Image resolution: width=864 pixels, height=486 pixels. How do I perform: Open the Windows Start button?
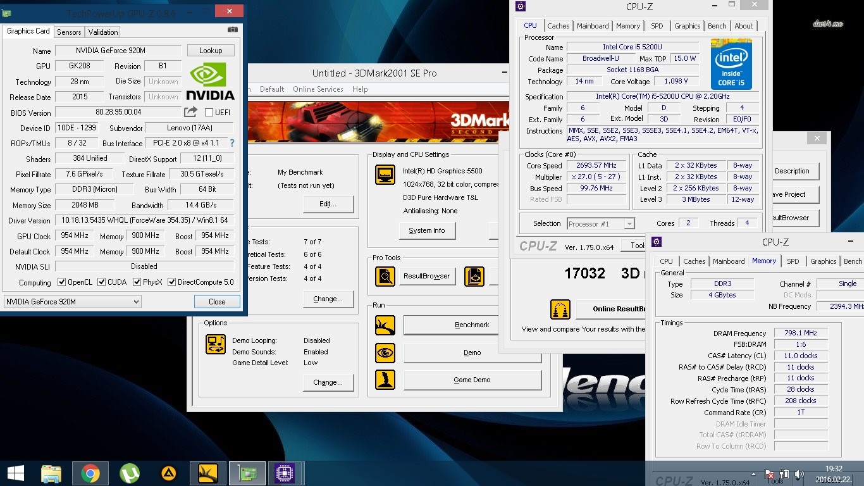coord(15,473)
